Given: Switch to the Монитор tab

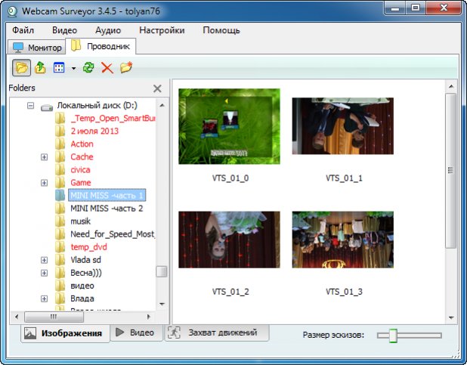Looking at the screenshot, I should (x=37, y=48).
